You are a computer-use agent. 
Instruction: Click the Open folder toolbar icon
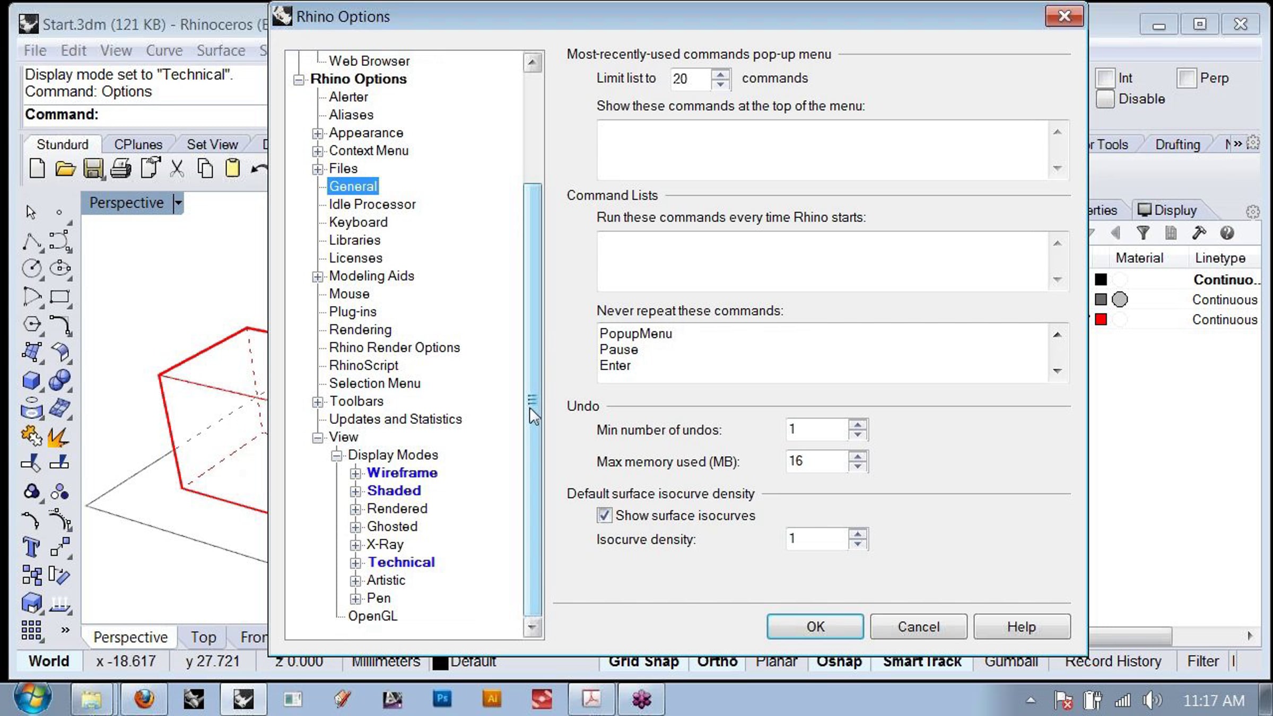pos(65,169)
